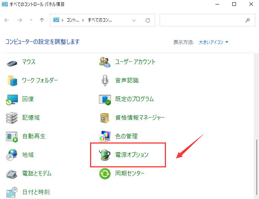259x199 pixels.
Task: Click the 回復 (Recovery) icon
Action: point(12,99)
